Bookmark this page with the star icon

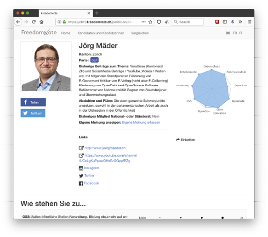click(150, 22)
